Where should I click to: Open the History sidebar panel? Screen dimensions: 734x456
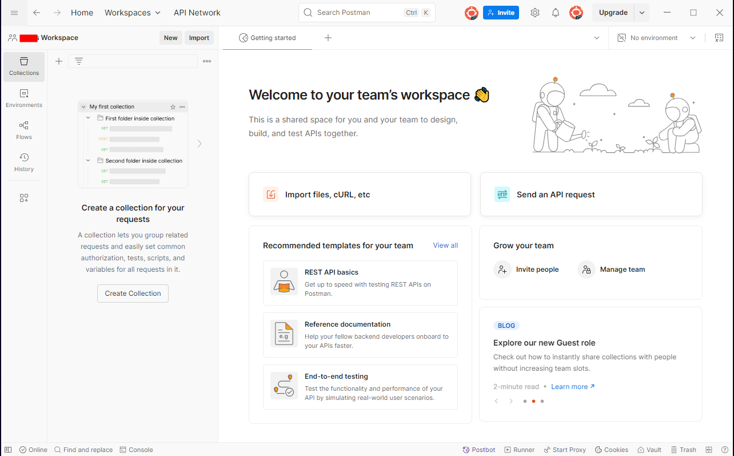[x=24, y=162]
